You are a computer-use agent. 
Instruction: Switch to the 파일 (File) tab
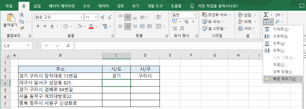click(x=9, y=6)
